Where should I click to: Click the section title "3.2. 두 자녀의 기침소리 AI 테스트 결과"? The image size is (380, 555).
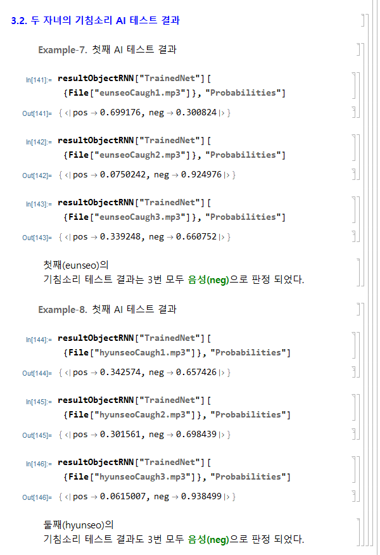pyautogui.click(x=96, y=20)
